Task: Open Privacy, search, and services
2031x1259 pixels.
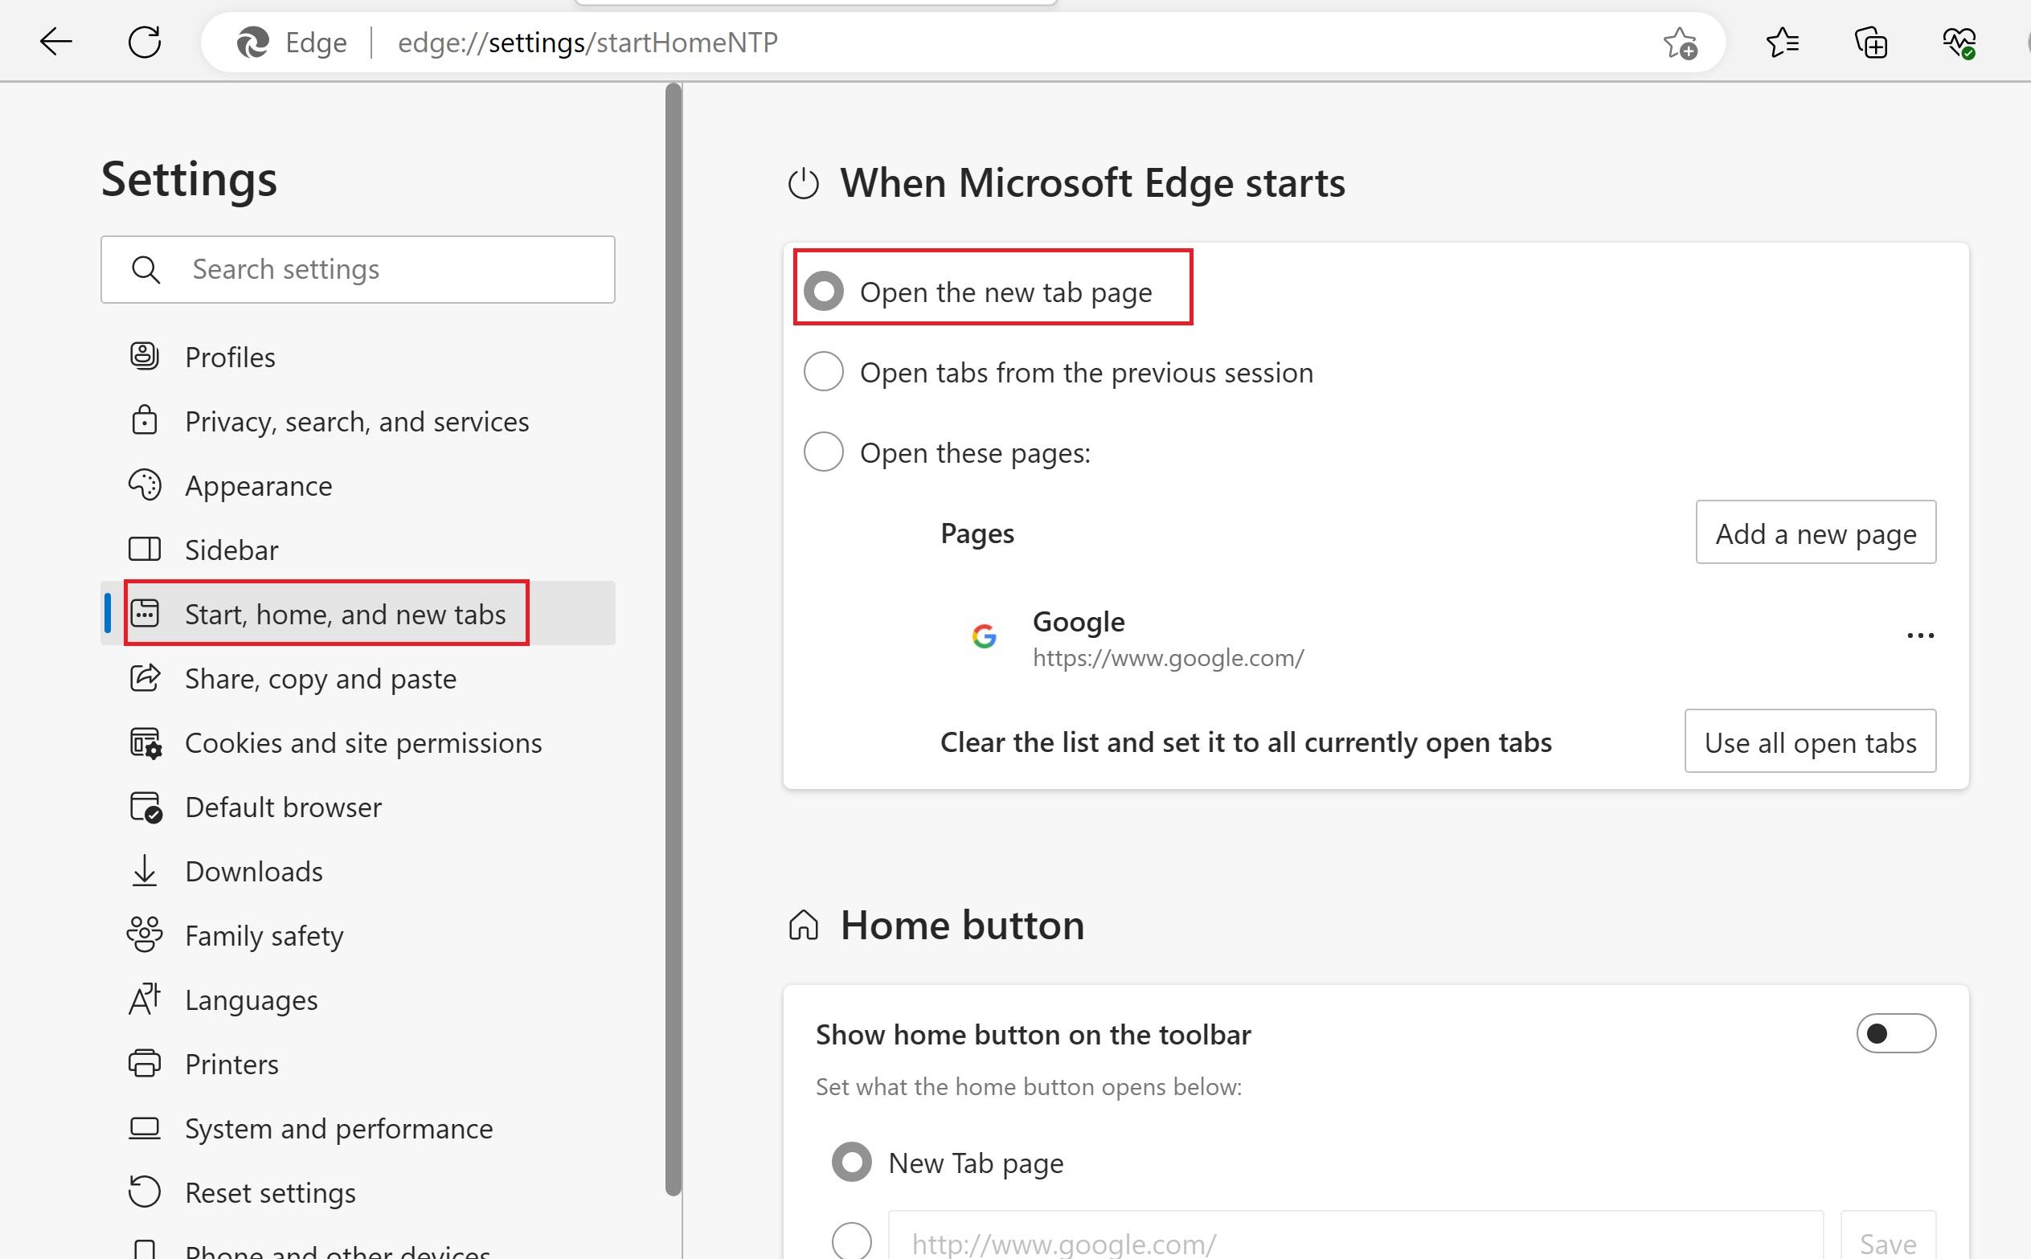Action: click(358, 420)
